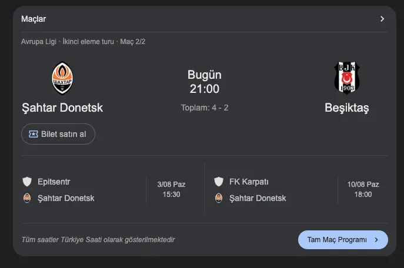Click the Bugün 21:00 match time
This screenshot has width=404, height=268.
tap(204, 82)
